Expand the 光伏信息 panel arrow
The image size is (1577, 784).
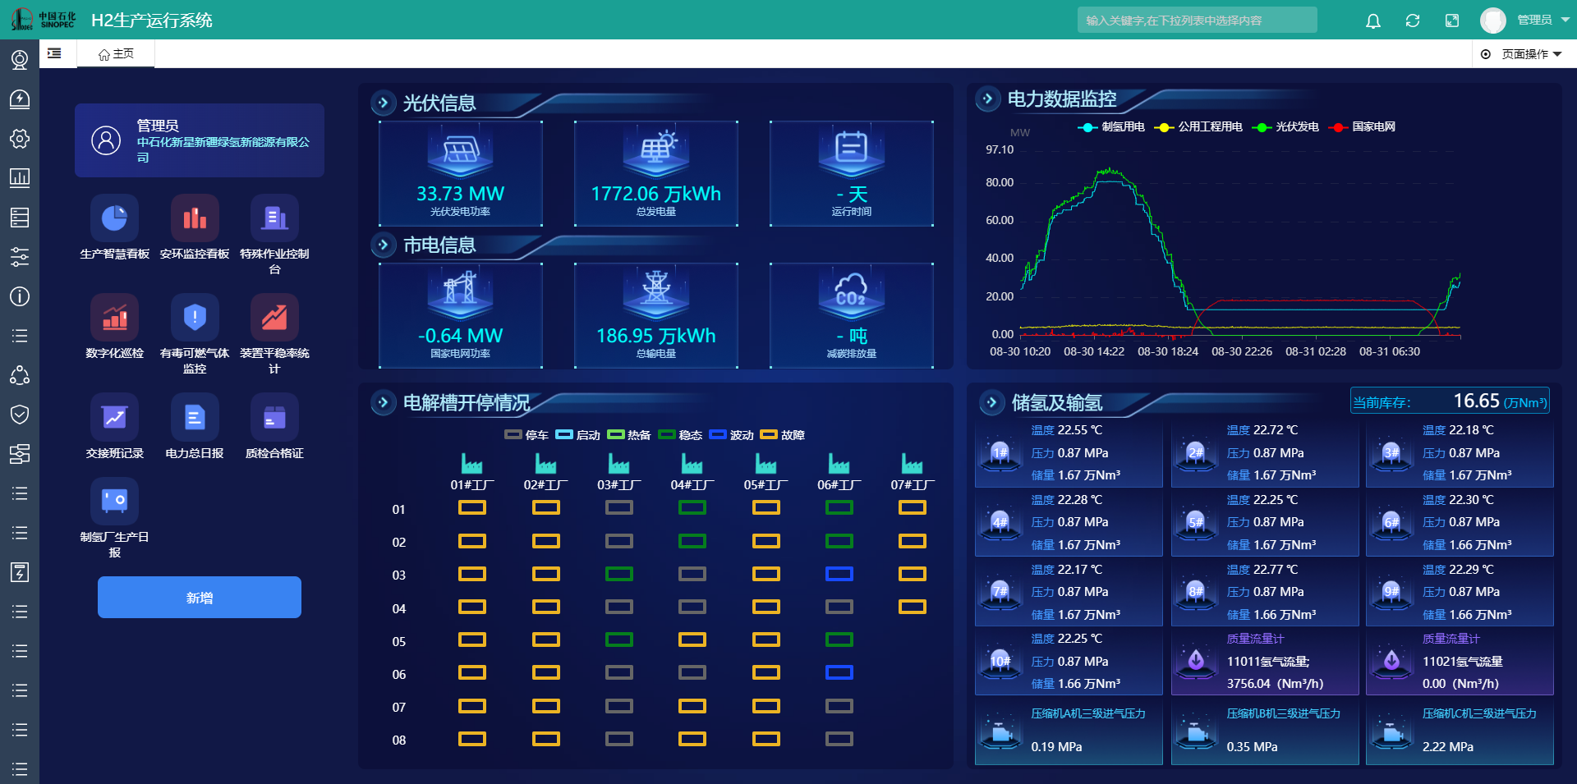pyautogui.click(x=383, y=103)
